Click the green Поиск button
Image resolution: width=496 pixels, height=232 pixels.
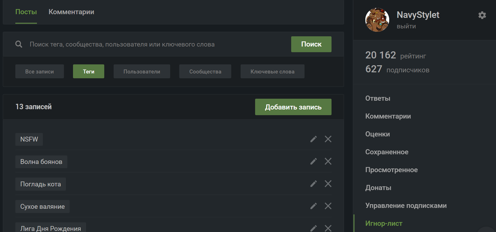(311, 44)
